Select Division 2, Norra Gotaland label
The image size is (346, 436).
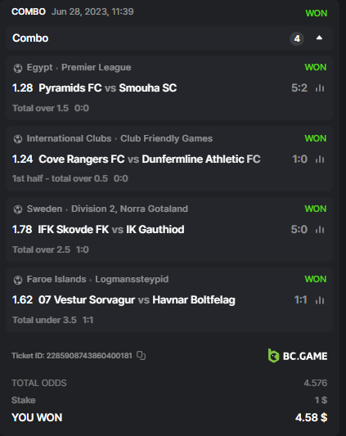tap(129, 209)
